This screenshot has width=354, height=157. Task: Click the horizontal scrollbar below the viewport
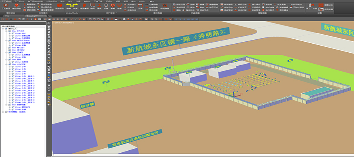203,155
